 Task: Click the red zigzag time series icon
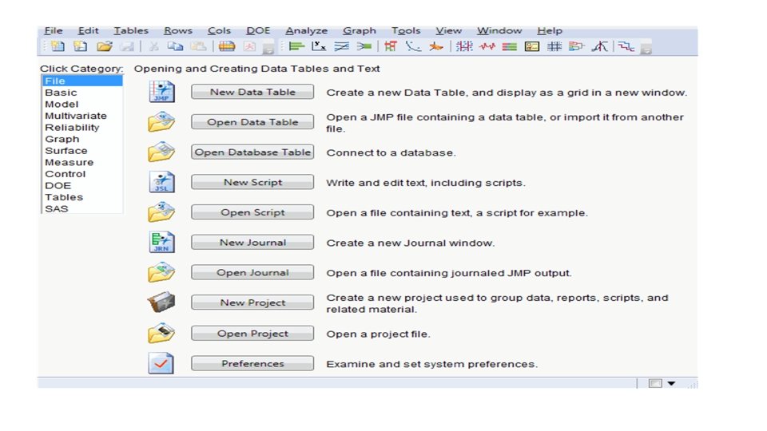coord(487,46)
